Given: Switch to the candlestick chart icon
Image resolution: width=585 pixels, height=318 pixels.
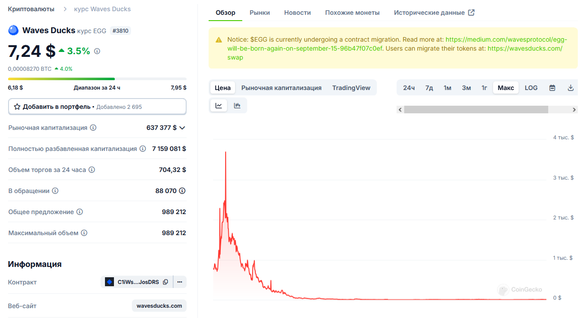Looking at the screenshot, I should pyautogui.click(x=237, y=106).
